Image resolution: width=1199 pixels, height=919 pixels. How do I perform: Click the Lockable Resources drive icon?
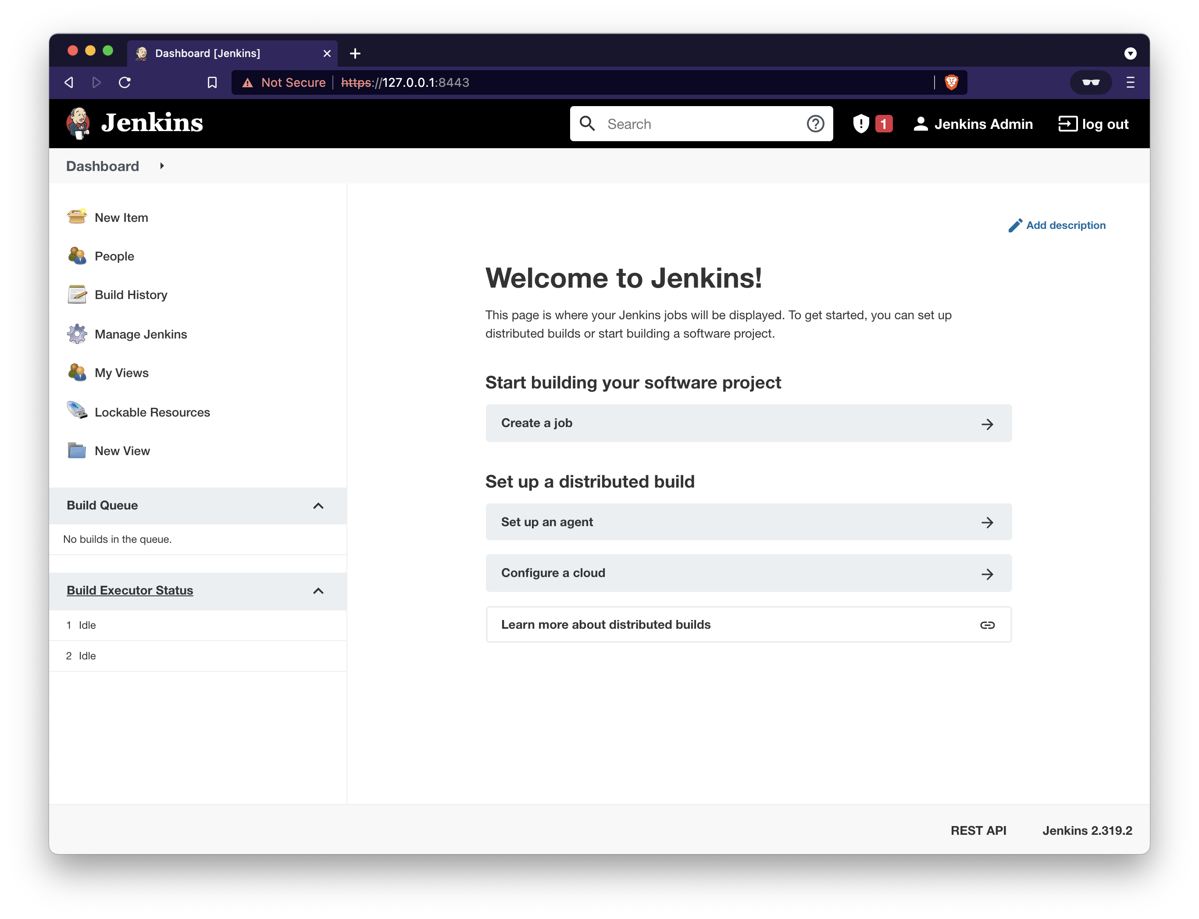77,411
